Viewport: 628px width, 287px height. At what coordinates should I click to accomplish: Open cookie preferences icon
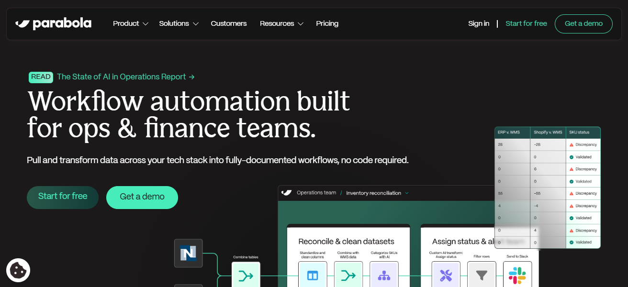click(18, 270)
